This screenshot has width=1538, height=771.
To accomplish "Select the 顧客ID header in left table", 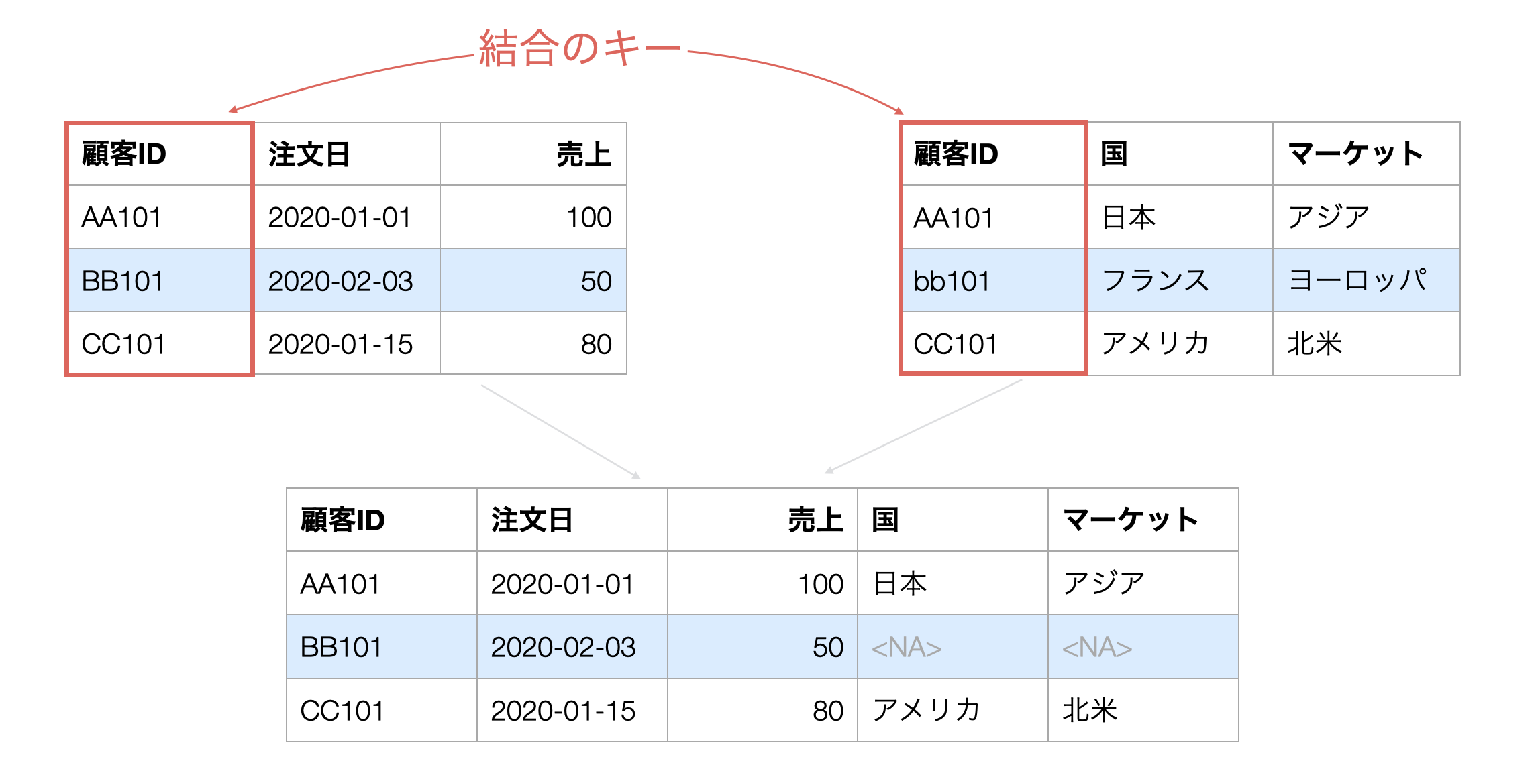I will tap(160, 154).
